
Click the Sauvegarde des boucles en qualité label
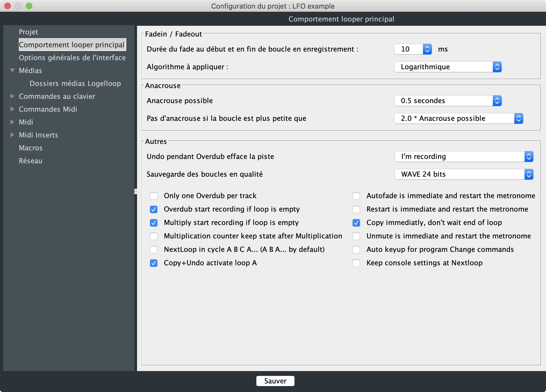point(205,174)
